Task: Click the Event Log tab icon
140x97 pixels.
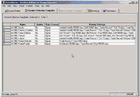Action: (89, 10)
